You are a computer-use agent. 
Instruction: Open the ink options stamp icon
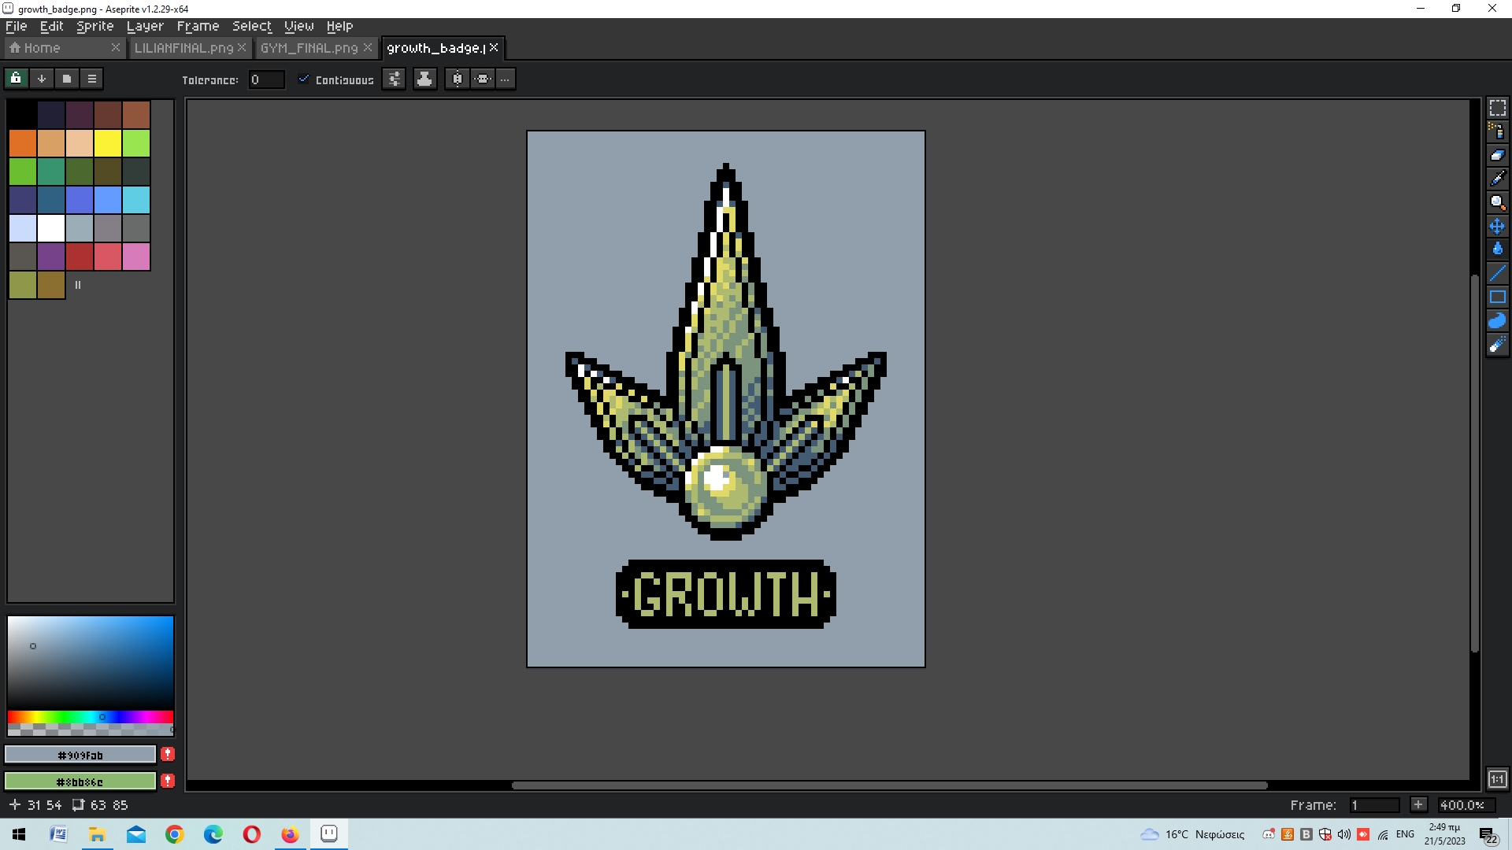pyautogui.click(x=424, y=79)
